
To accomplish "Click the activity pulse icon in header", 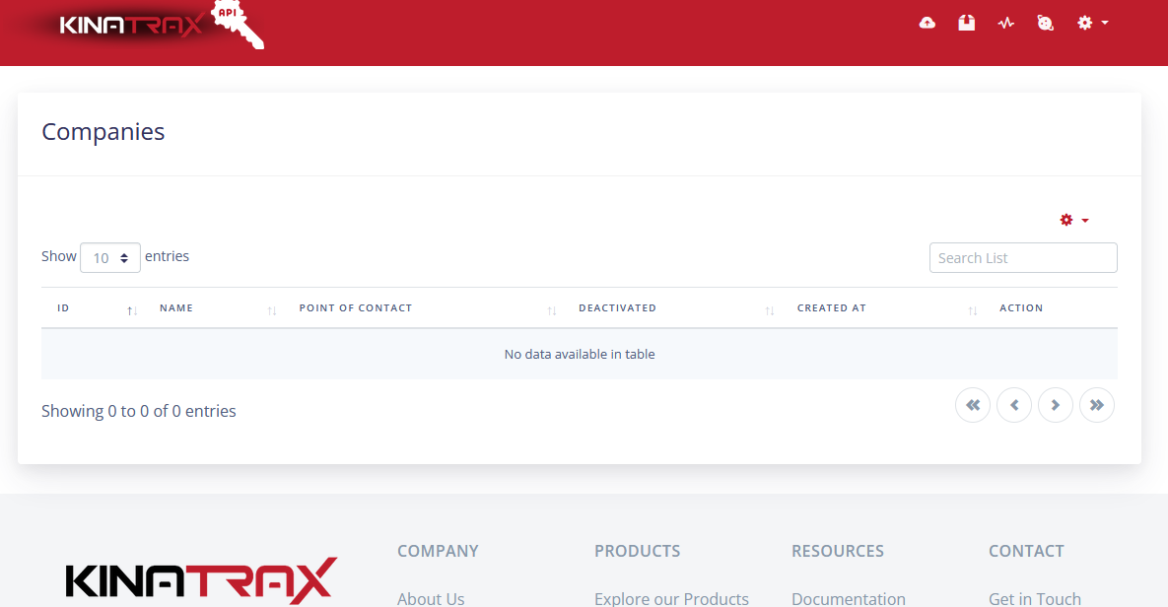I will pyautogui.click(x=1005, y=23).
